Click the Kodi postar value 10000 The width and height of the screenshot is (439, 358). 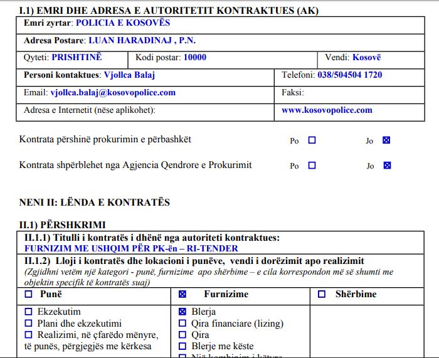click(x=194, y=58)
